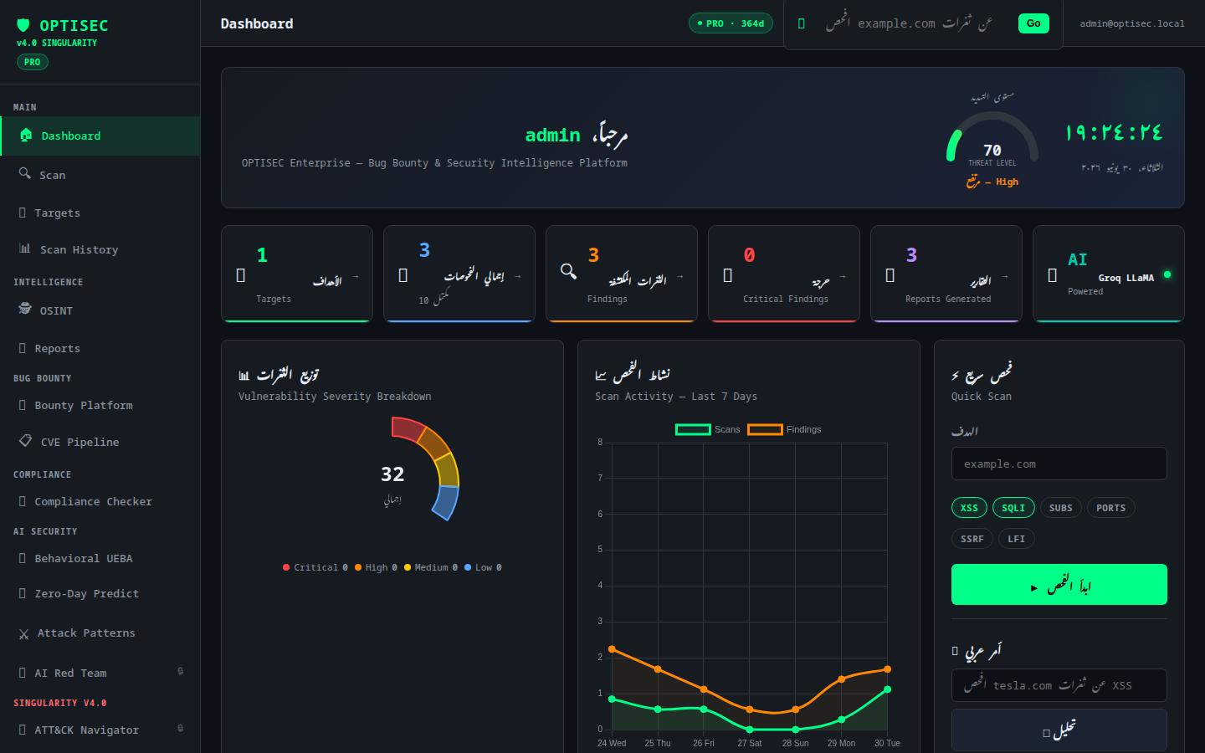
Task: Enable the LFI scan type chip
Action: point(1016,539)
